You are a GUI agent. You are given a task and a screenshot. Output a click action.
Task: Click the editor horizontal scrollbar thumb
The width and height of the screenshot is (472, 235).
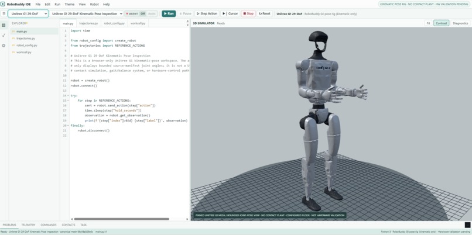click(x=122, y=219)
